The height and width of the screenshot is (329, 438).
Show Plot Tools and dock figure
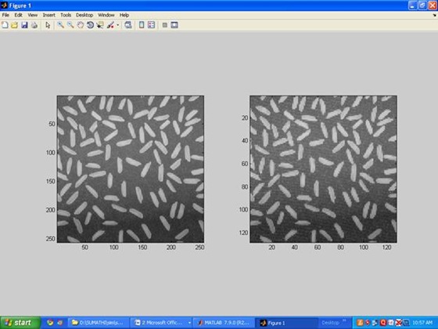click(174, 25)
